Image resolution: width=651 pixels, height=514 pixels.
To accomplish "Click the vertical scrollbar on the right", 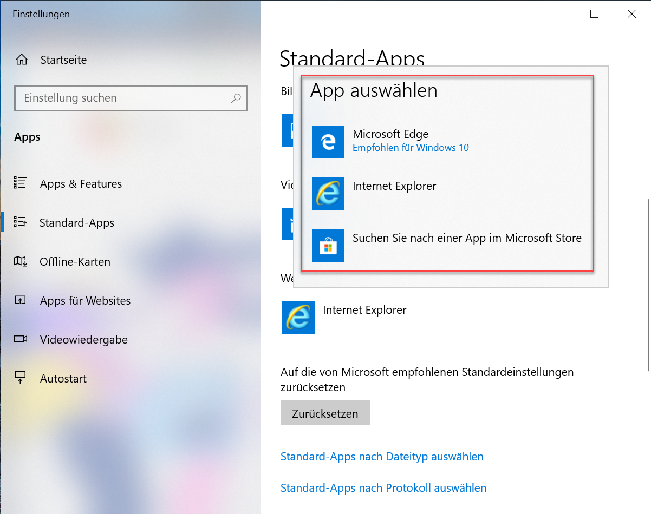I will (648, 285).
